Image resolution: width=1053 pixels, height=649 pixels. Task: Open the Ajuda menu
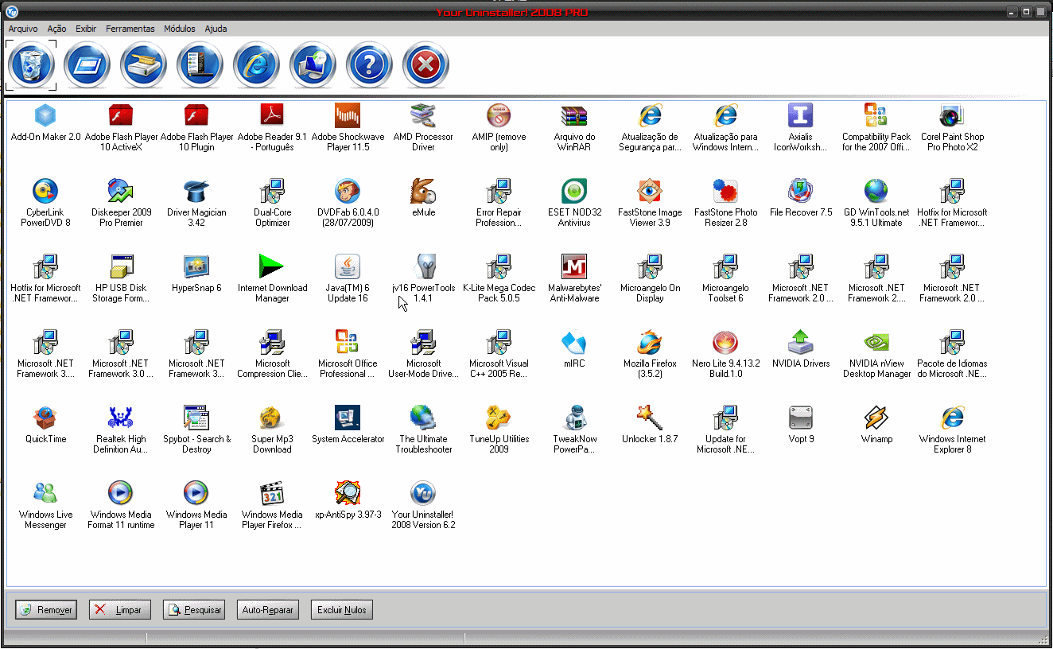click(x=216, y=29)
